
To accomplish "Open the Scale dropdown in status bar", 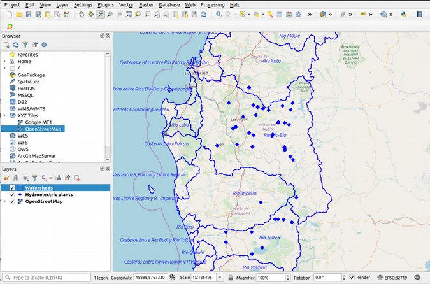I will pyautogui.click(x=220, y=278).
